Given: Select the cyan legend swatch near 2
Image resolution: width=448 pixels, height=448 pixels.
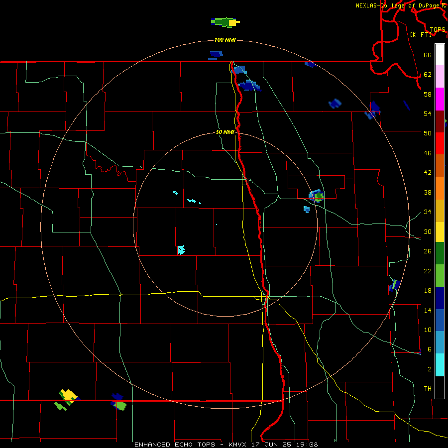Looking at the screenshot, I should (x=440, y=365).
